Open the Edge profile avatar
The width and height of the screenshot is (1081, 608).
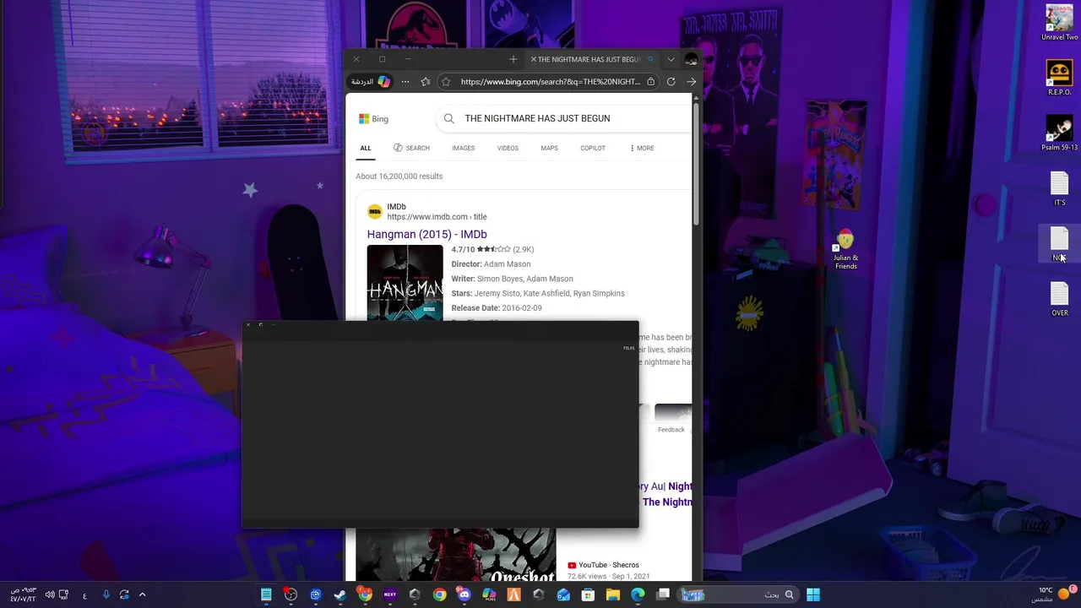[691, 59]
